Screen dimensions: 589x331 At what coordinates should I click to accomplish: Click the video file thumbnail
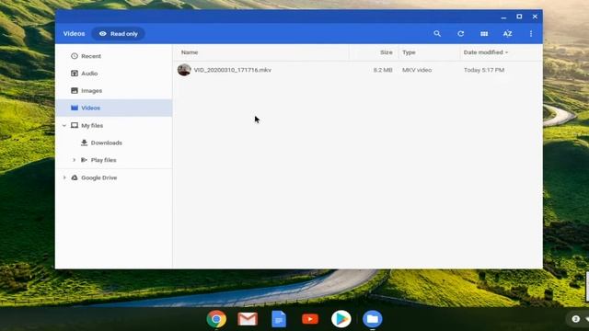tap(184, 70)
